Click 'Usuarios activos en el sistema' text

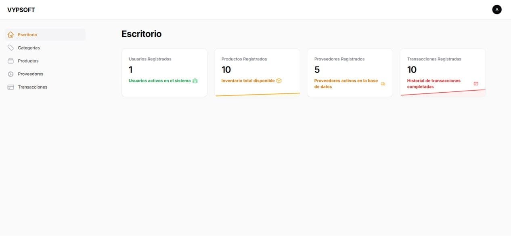pos(159,81)
